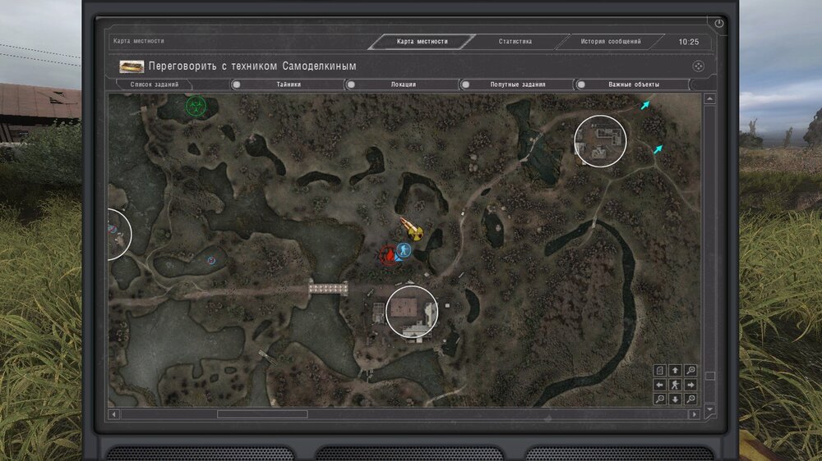Open the Список заданий list
Viewport: 822px width, 461px height.
[x=155, y=84]
